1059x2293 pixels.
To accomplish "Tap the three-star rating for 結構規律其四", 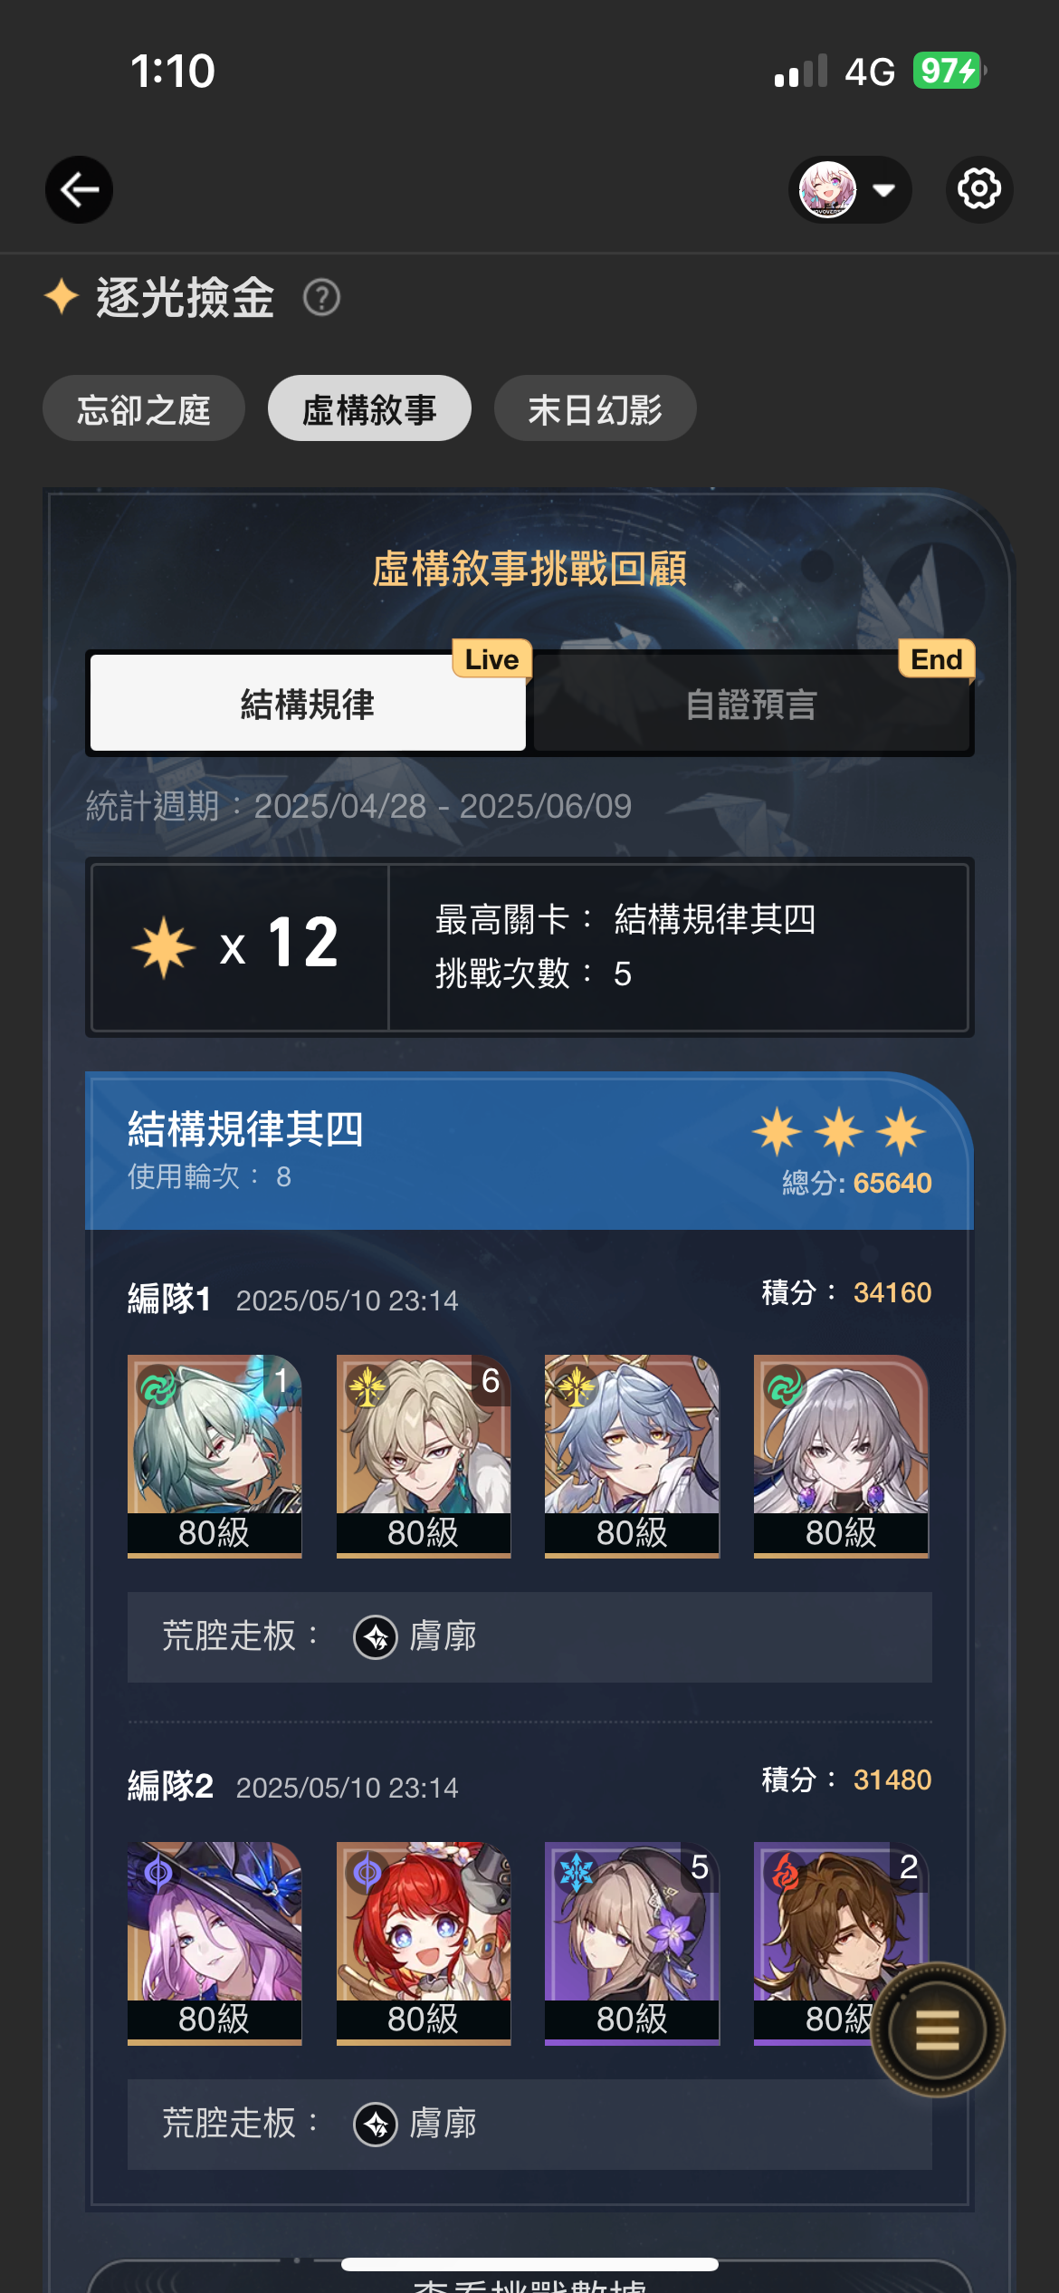I will pos(839,1132).
